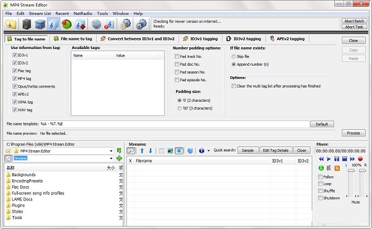Select '00' (3 characters) padding size
The height and width of the screenshot is (229, 372).
[179, 109]
